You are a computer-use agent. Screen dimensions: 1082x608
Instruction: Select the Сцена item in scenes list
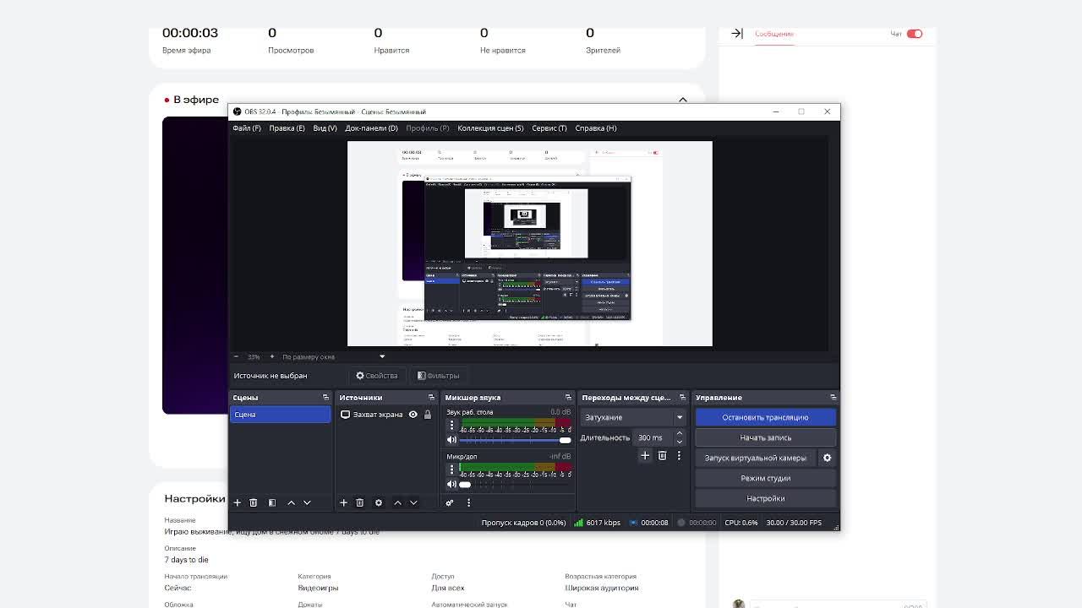tap(279, 415)
